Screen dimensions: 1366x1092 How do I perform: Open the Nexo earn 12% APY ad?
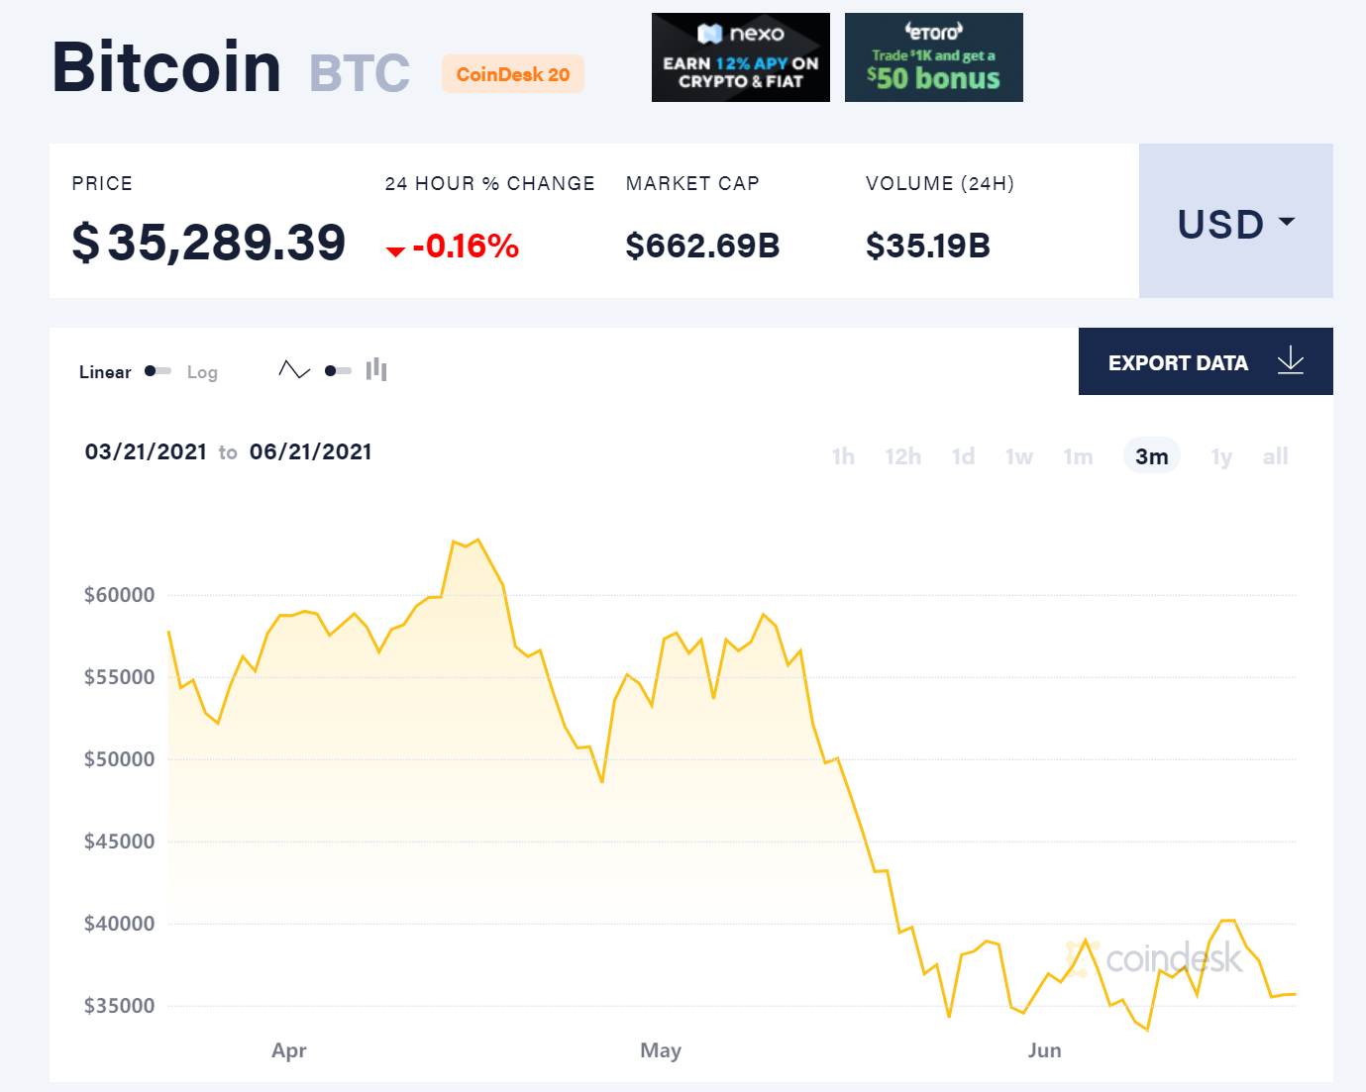740,57
